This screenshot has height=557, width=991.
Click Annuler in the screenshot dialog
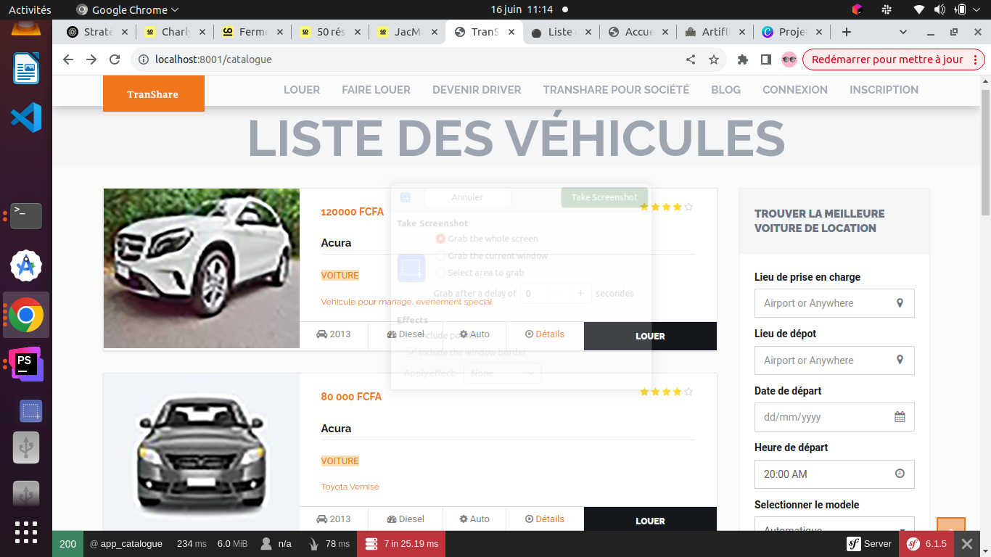click(467, 197)
